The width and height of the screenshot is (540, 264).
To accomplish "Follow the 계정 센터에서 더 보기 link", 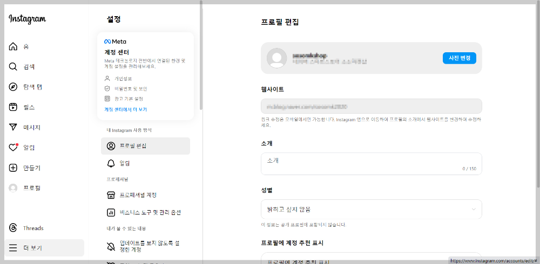I will pos(126,110).
